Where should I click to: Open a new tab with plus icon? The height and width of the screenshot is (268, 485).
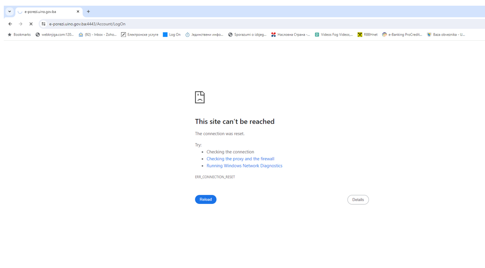pos(88,11)
